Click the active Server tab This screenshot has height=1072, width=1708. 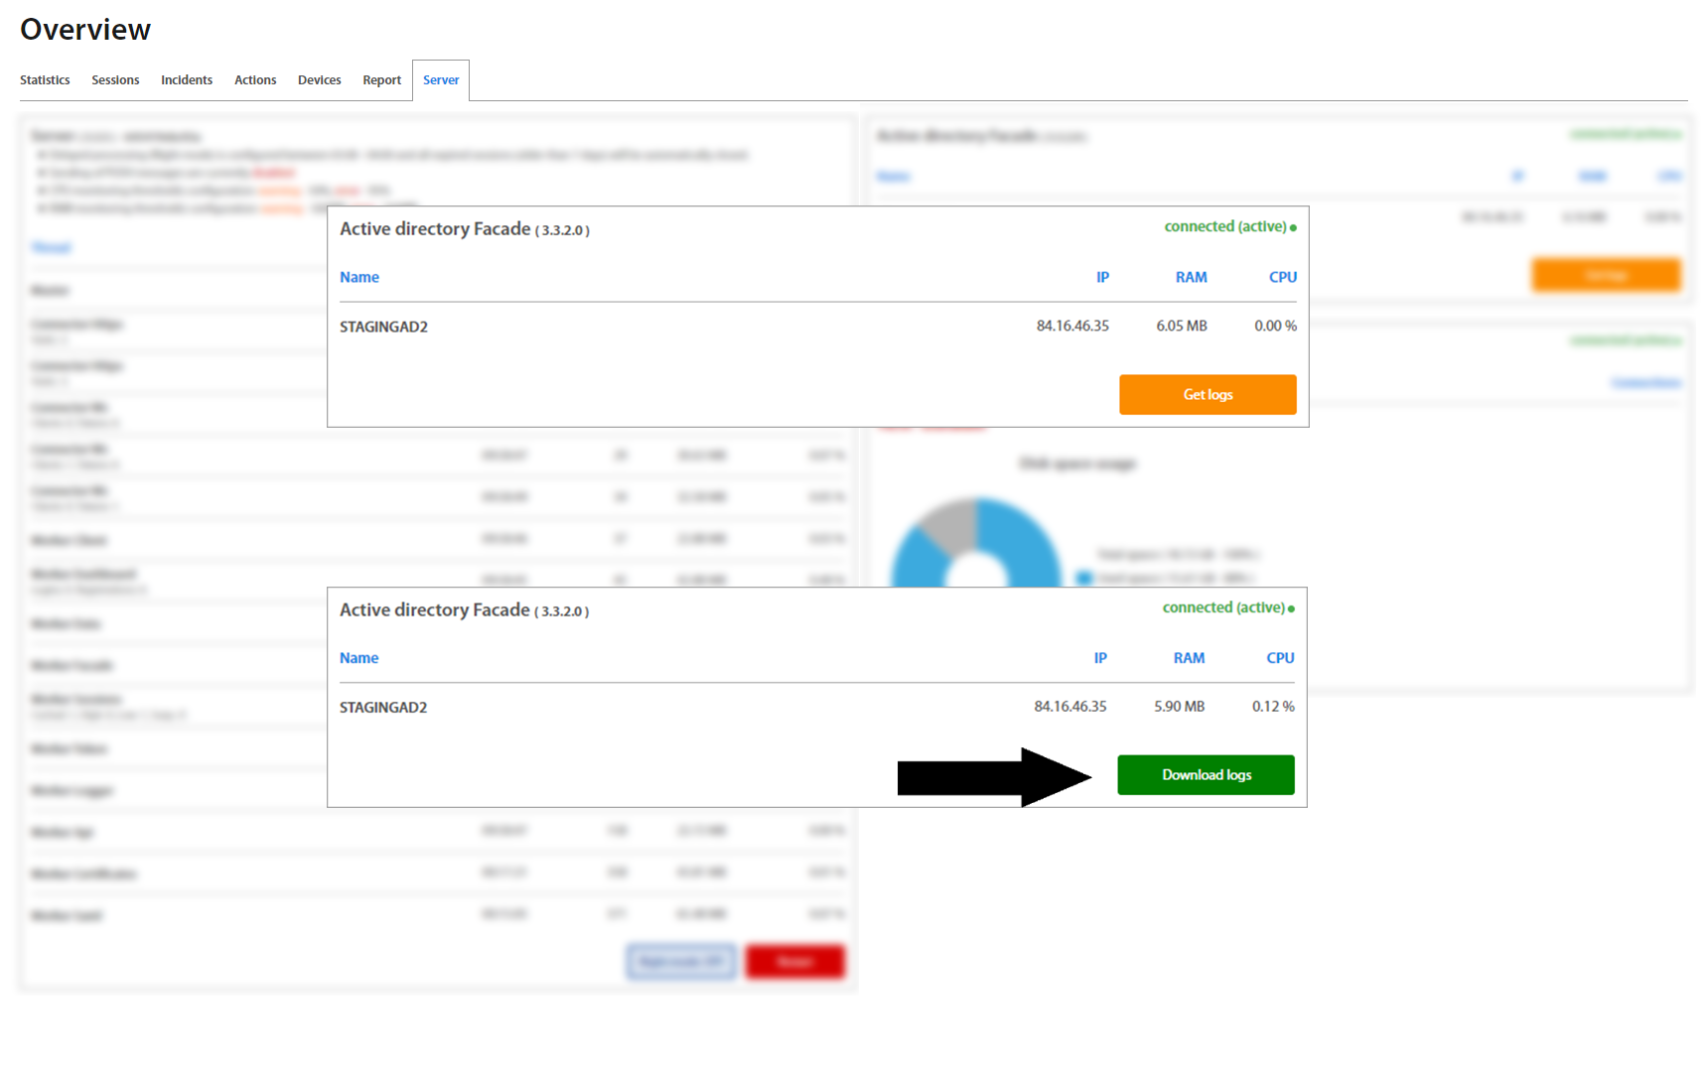(x=441, y=80)
